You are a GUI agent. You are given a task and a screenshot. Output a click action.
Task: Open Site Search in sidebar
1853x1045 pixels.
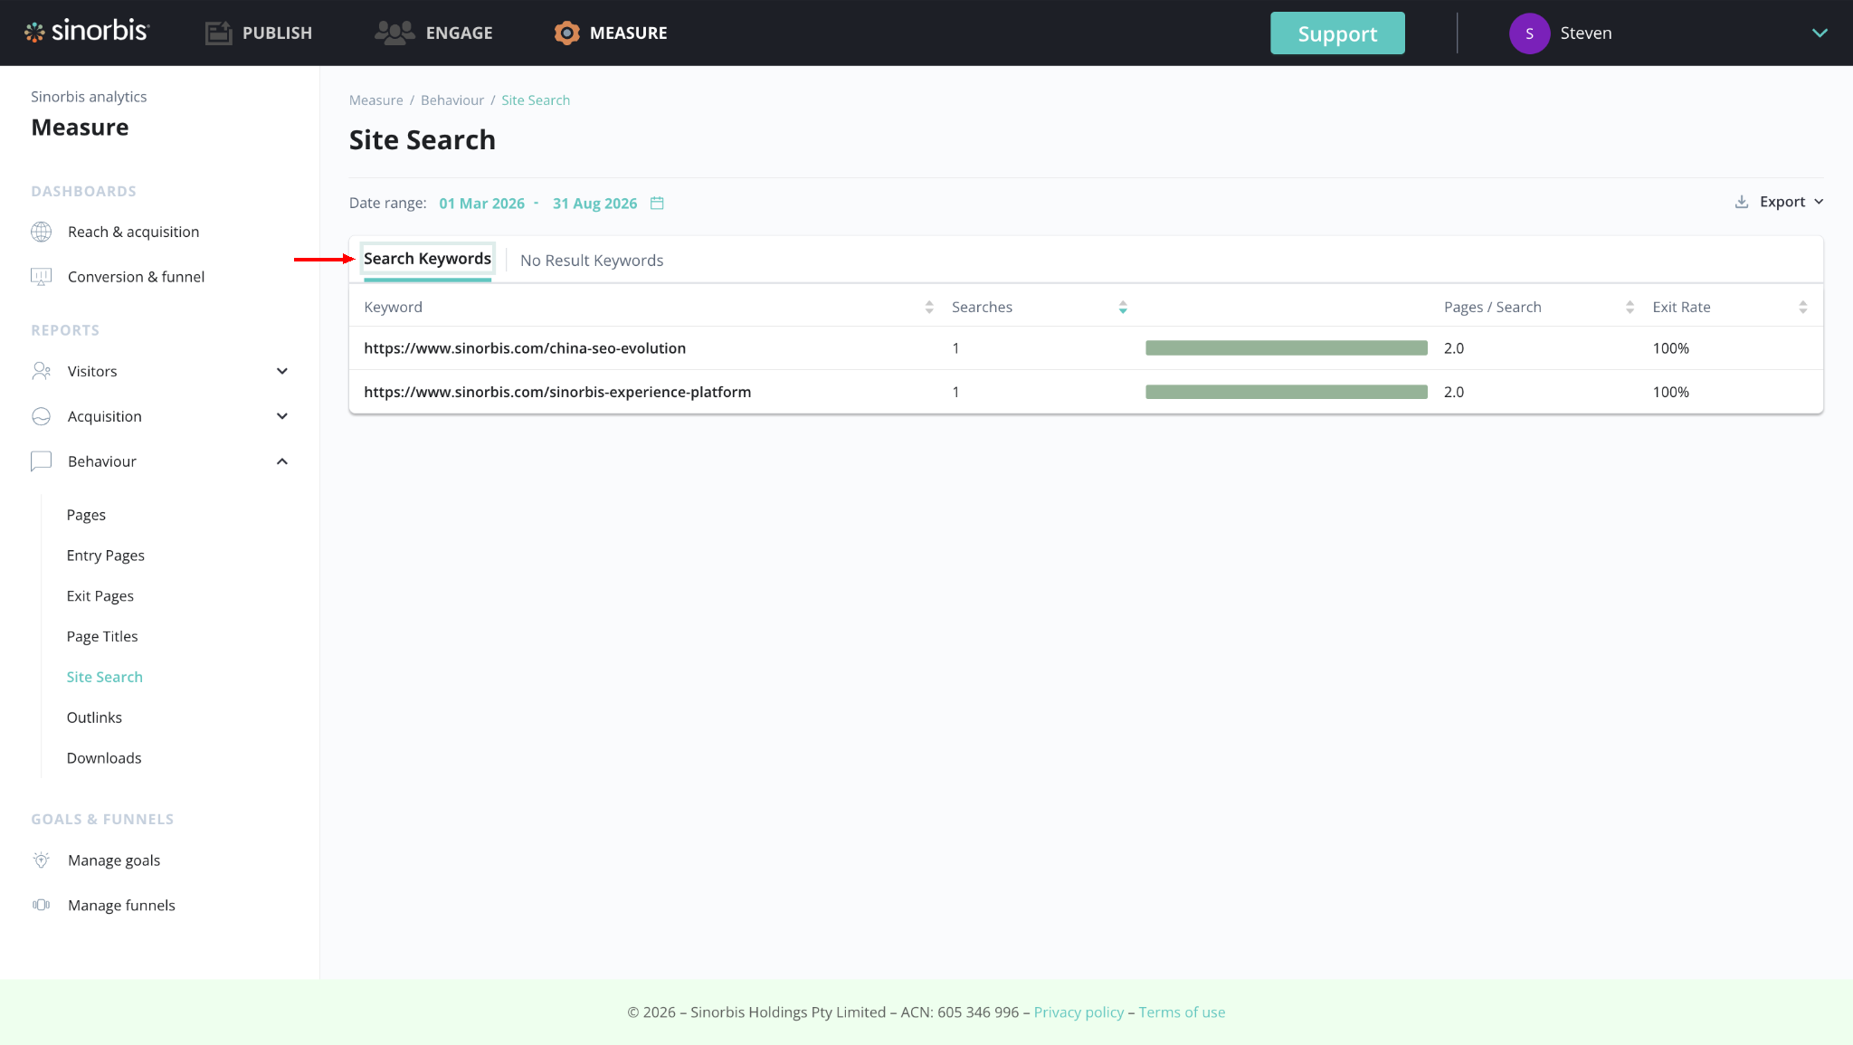(105, 677)
